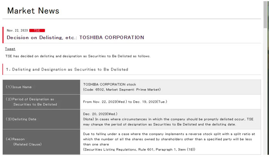The image size is (270, 157).
Task: Click the Nov. 22, 2023 date label
Action: 17,30
